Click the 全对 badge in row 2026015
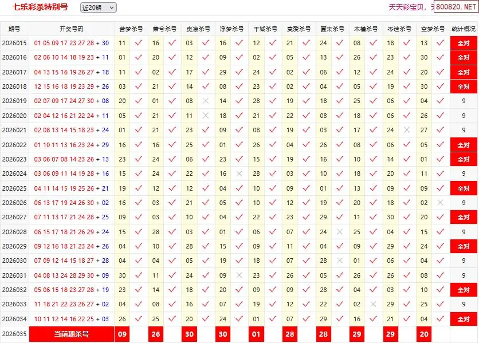 (x=464, y=43)
